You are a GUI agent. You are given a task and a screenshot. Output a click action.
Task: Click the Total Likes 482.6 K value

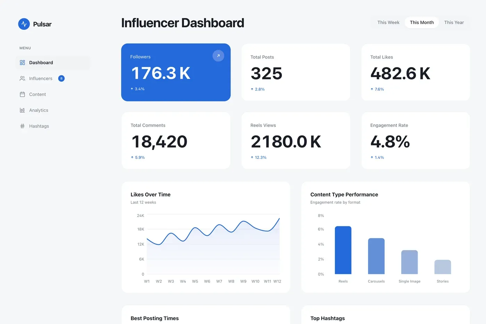[x=400, y=73]
